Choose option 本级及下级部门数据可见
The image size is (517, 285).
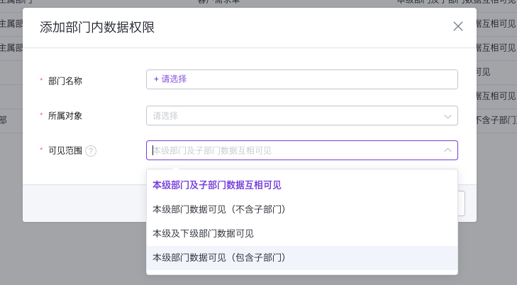tap(301, 234)
